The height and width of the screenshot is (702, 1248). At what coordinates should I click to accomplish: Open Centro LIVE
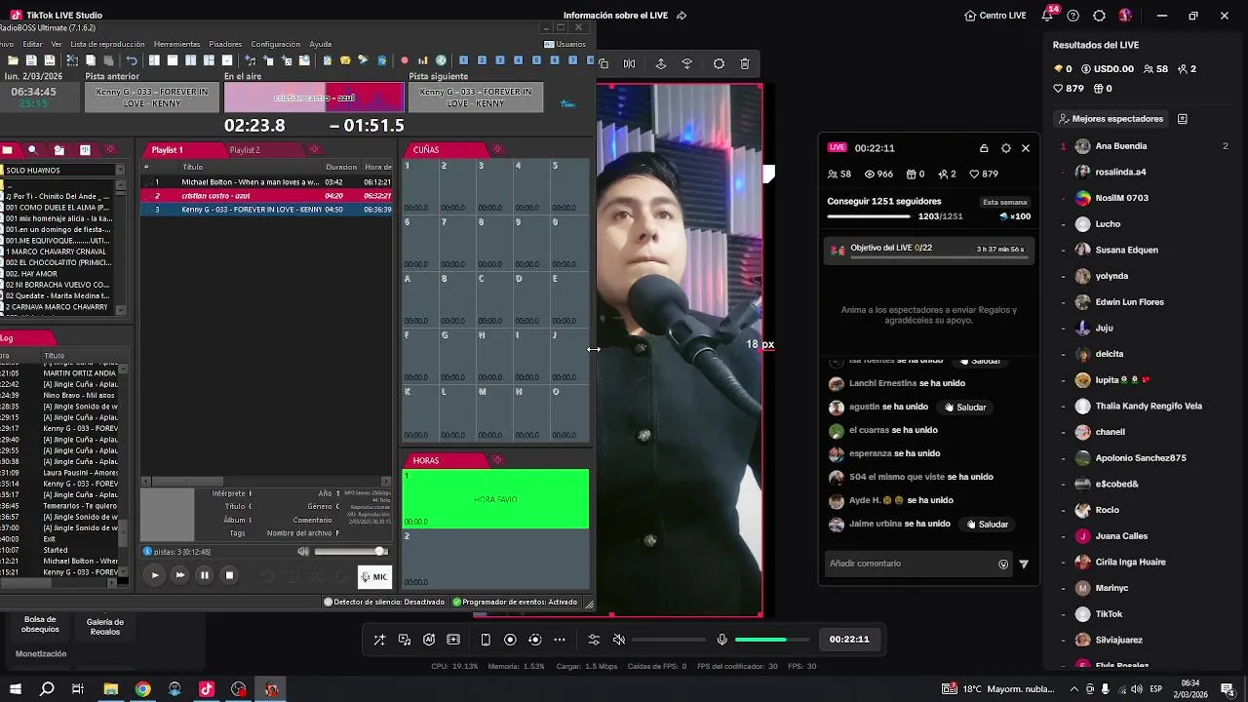995,16
